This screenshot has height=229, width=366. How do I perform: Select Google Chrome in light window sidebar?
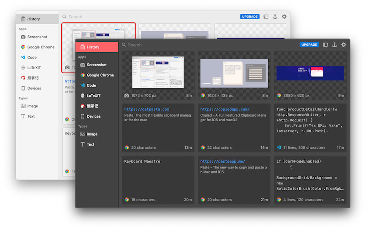point(38,47)
